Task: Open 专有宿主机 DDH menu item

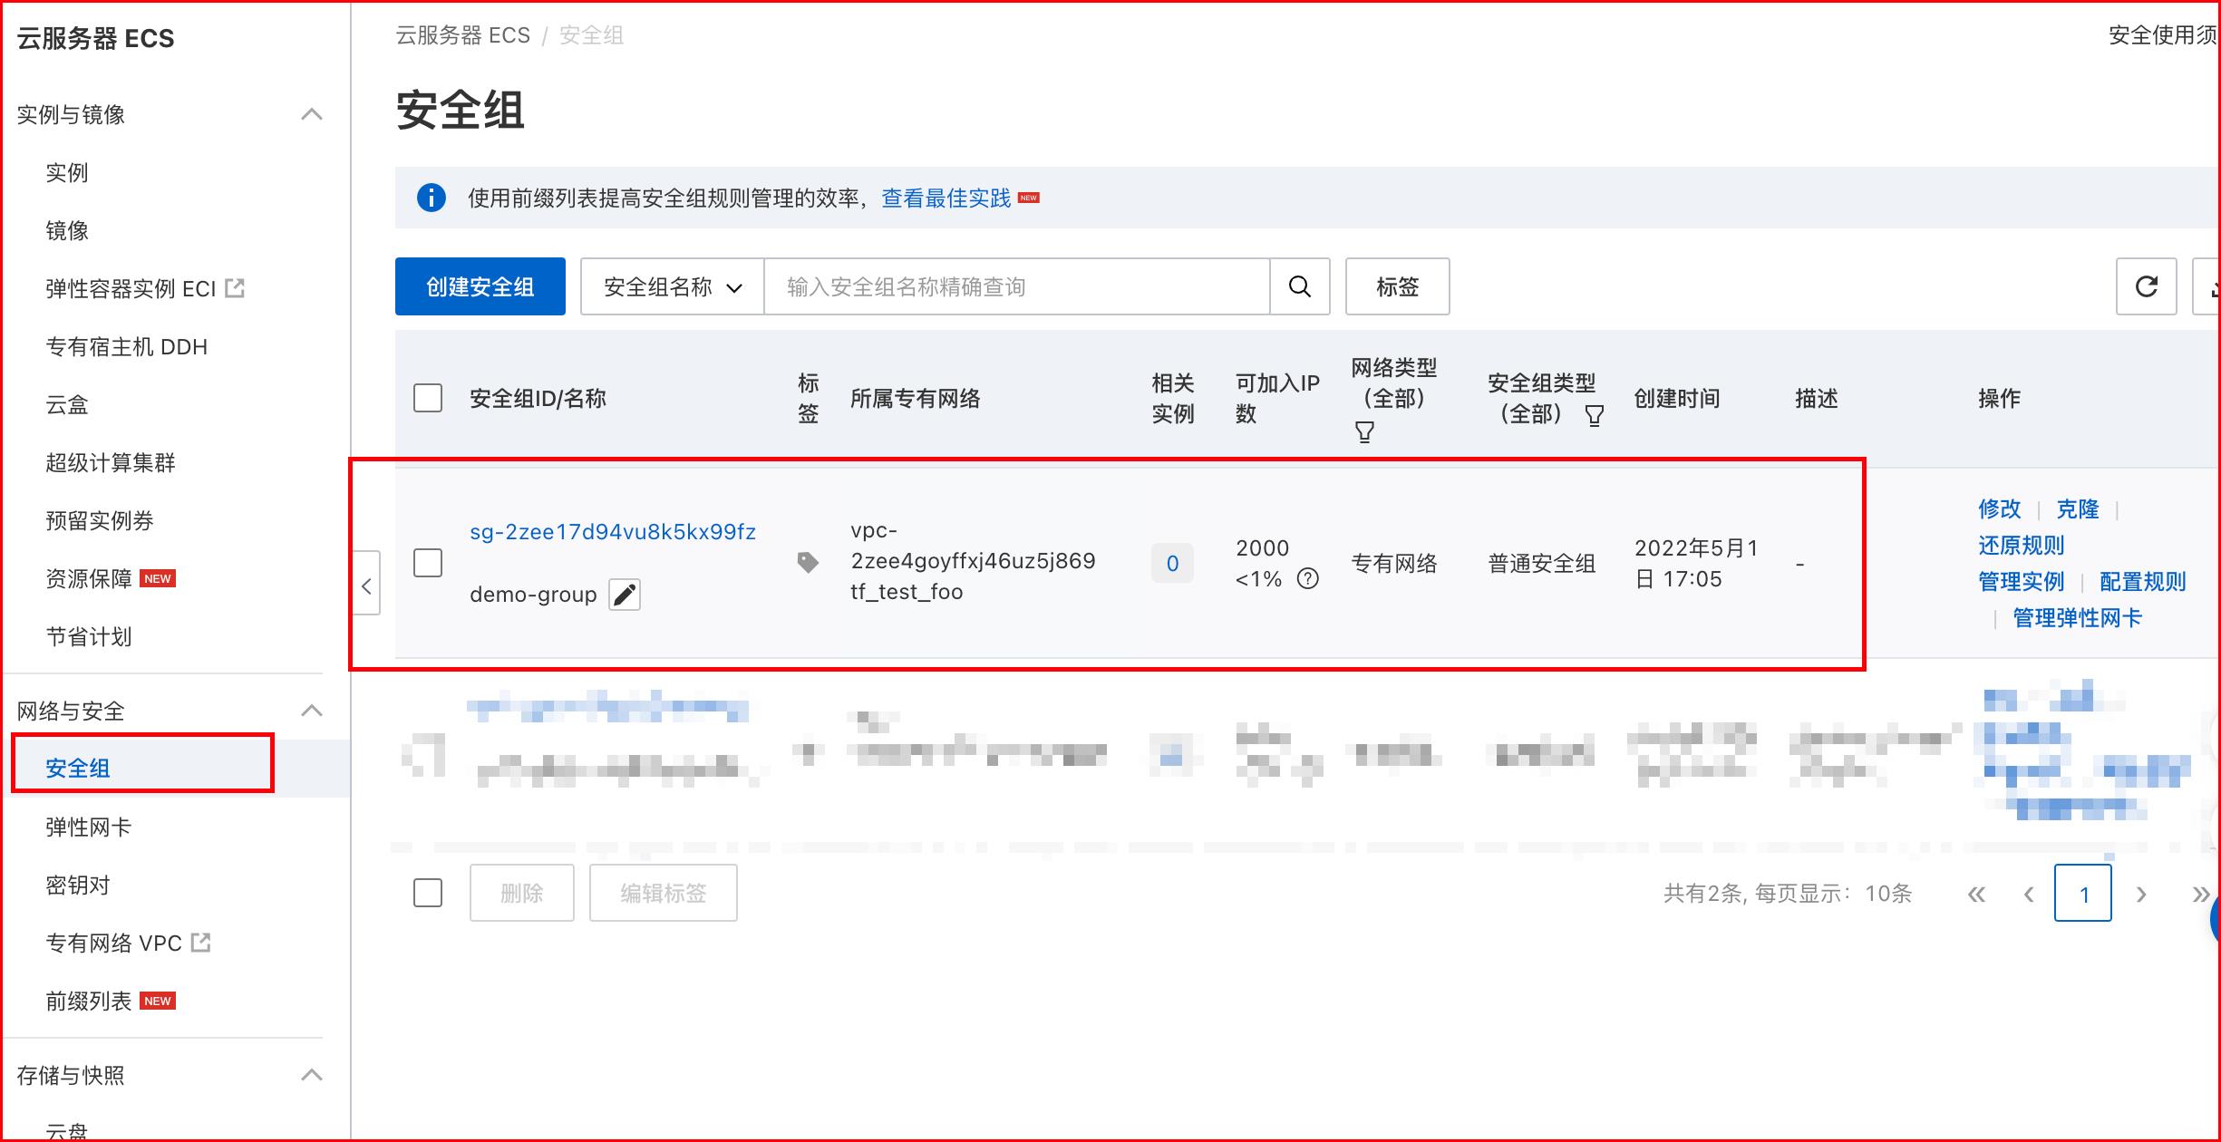Action: tap(126, 346)
